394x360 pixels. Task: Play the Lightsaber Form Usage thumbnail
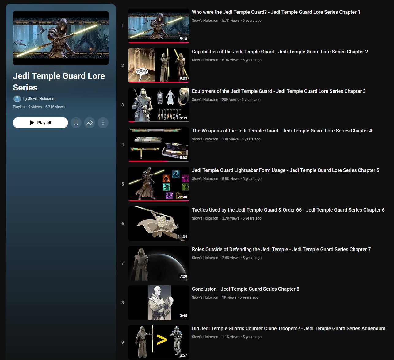coord(159,184)
